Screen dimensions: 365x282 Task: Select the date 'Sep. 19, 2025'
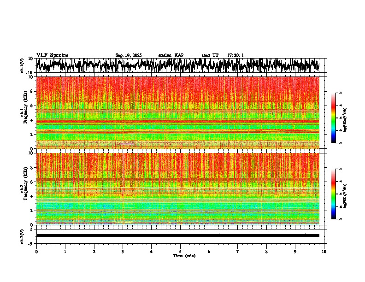tap(129, 55)
